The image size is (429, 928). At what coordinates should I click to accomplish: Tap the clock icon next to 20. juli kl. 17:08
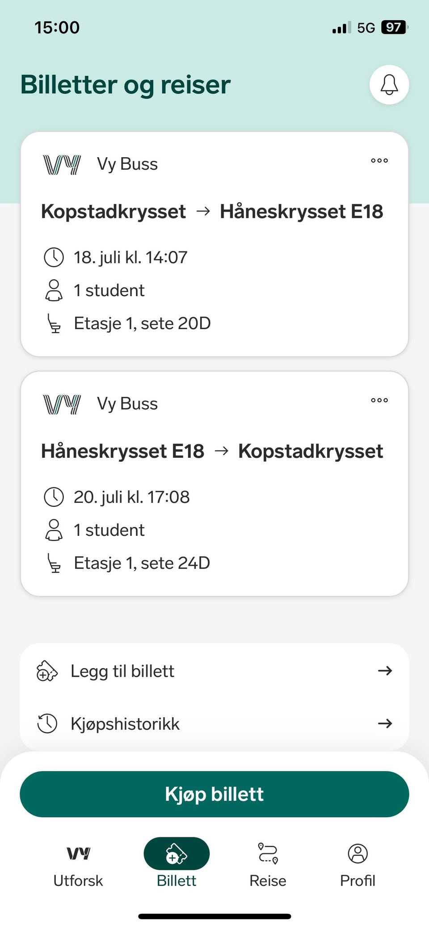pos(54,497)
